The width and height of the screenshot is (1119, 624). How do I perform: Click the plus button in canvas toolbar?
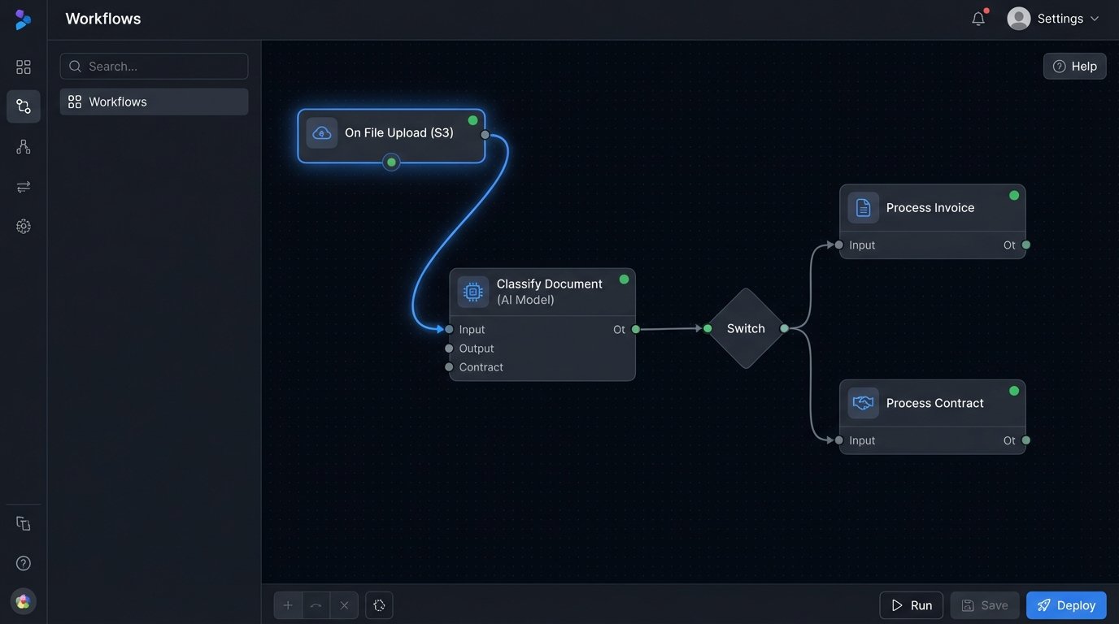[288, 605]
